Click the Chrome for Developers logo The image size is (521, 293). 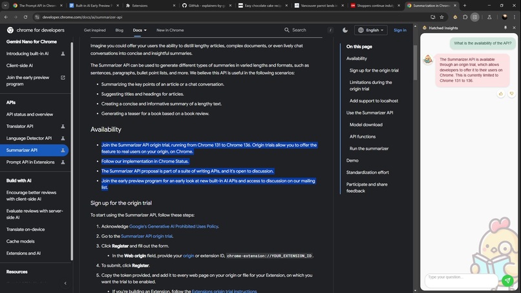coord(36,30)
